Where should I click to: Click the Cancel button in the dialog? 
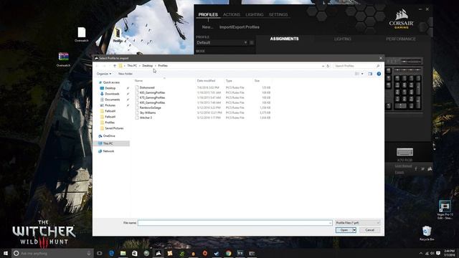[x=370, y=230]
